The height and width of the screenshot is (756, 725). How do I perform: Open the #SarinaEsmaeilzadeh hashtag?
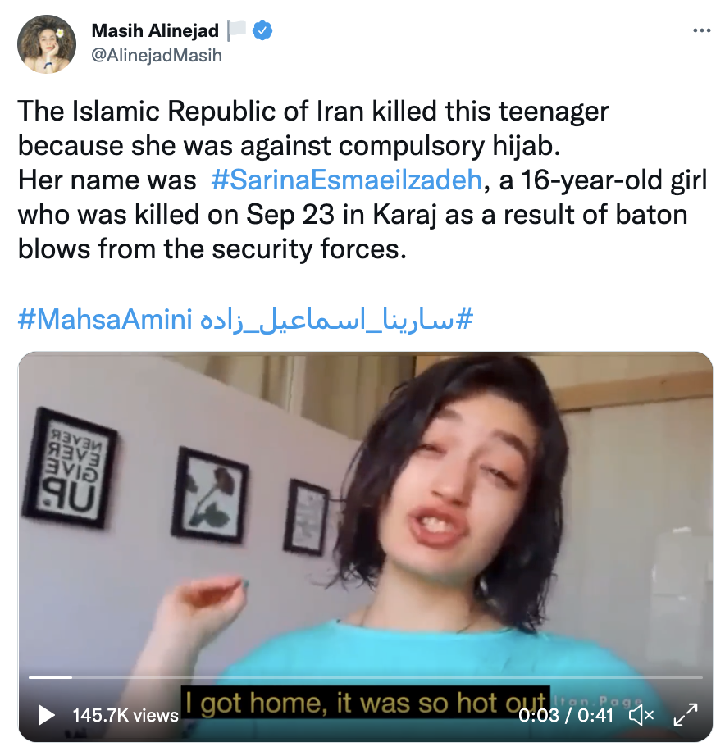(346, 180)
